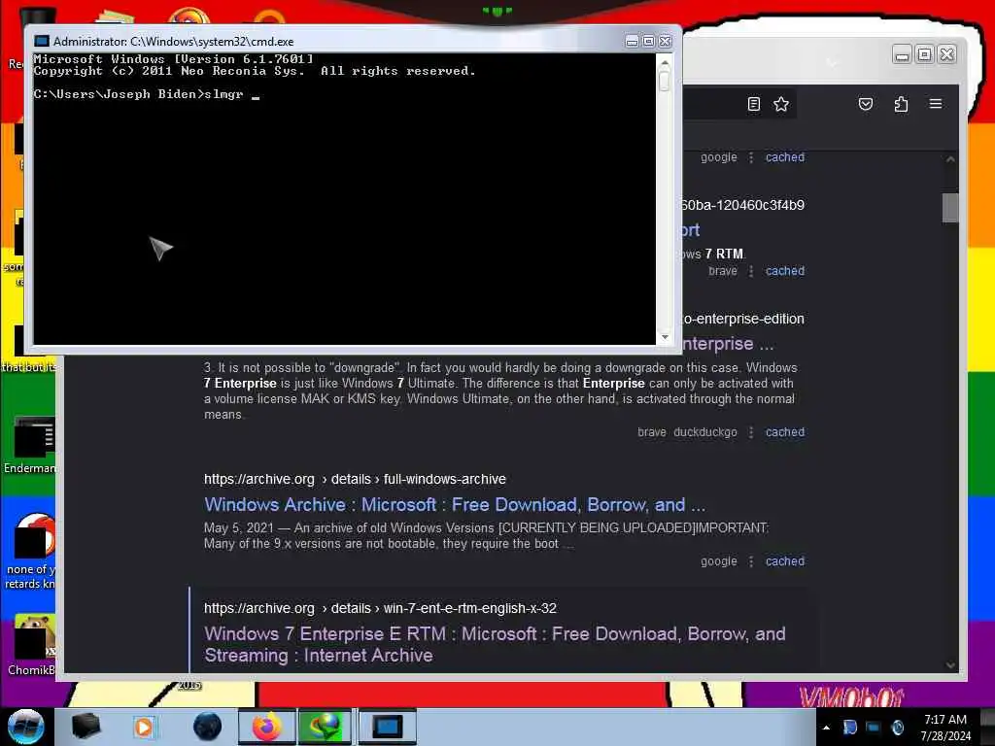Open options menu beside brave duckduckgo cached
This screenshot has width=995, height=746.
tap(751, 432)
